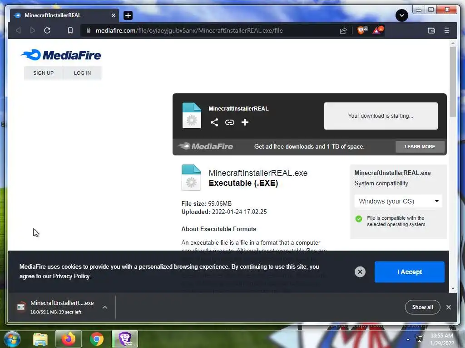Click the 'File size: 59.06MB' text
Screen dimensions: 465x348
click(207, 203)
